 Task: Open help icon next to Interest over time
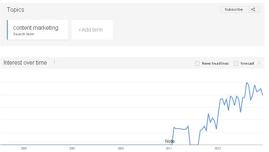pos(54,63)
